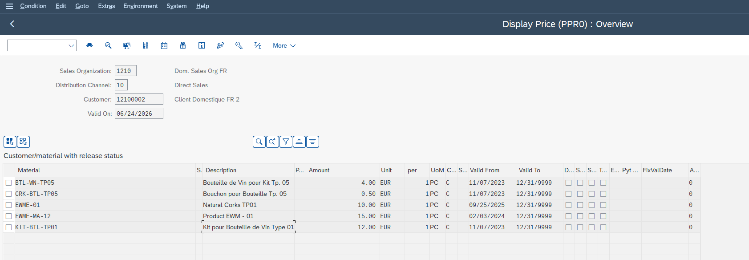
Task: Click the Customer field 12100002
Action: point(139,99)
